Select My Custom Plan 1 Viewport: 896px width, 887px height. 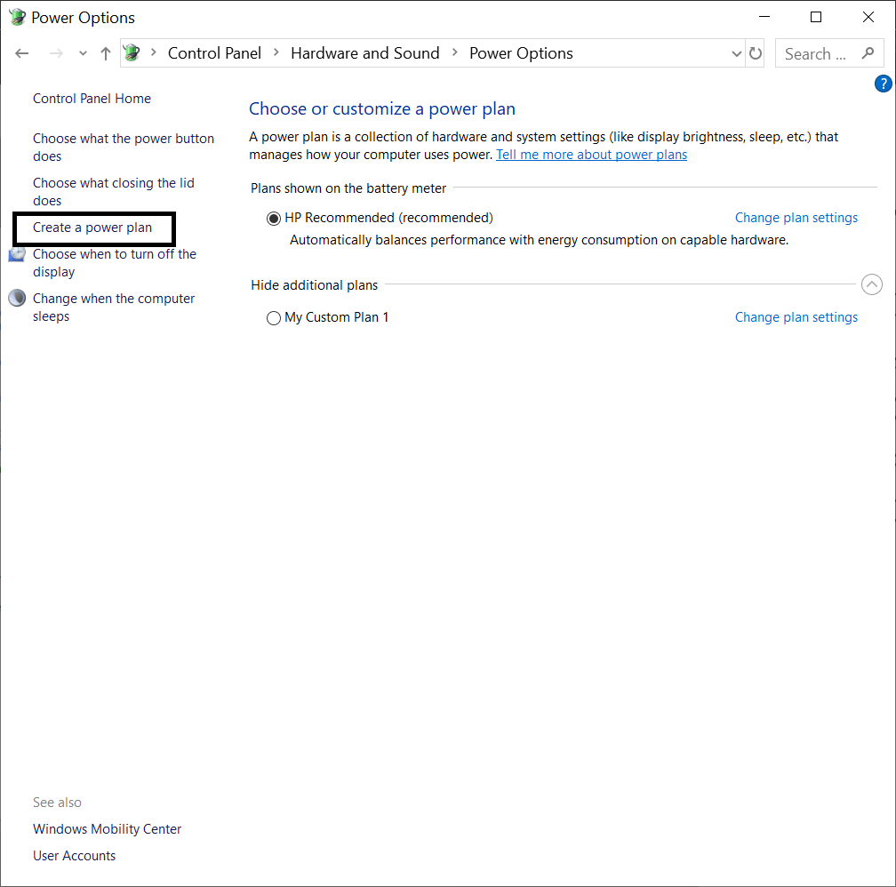[x=274, y=317]
